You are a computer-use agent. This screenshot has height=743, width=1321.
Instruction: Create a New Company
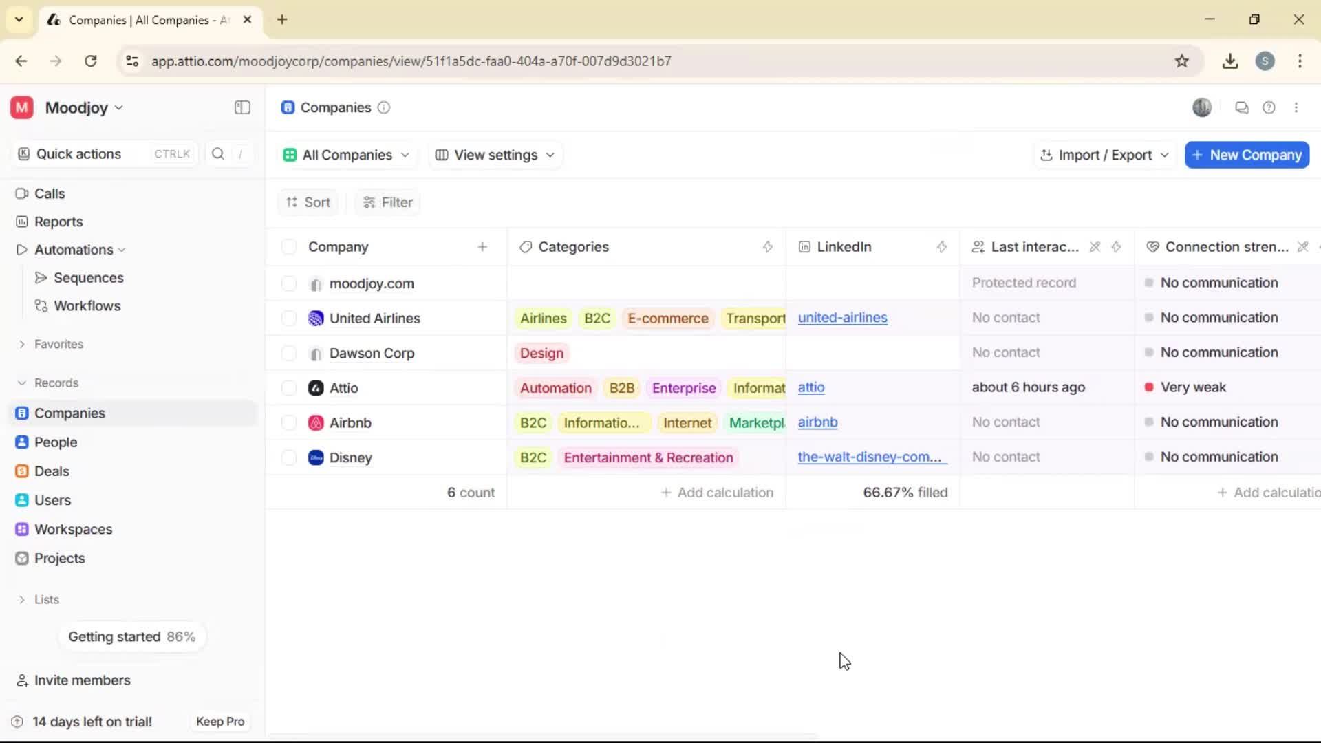1246,155
